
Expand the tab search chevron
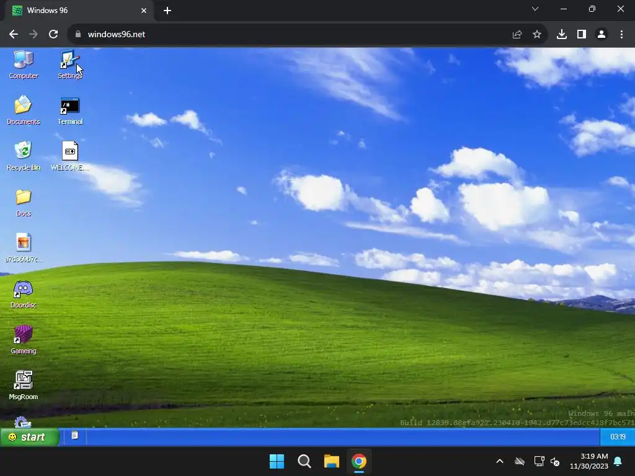point(535,9)
